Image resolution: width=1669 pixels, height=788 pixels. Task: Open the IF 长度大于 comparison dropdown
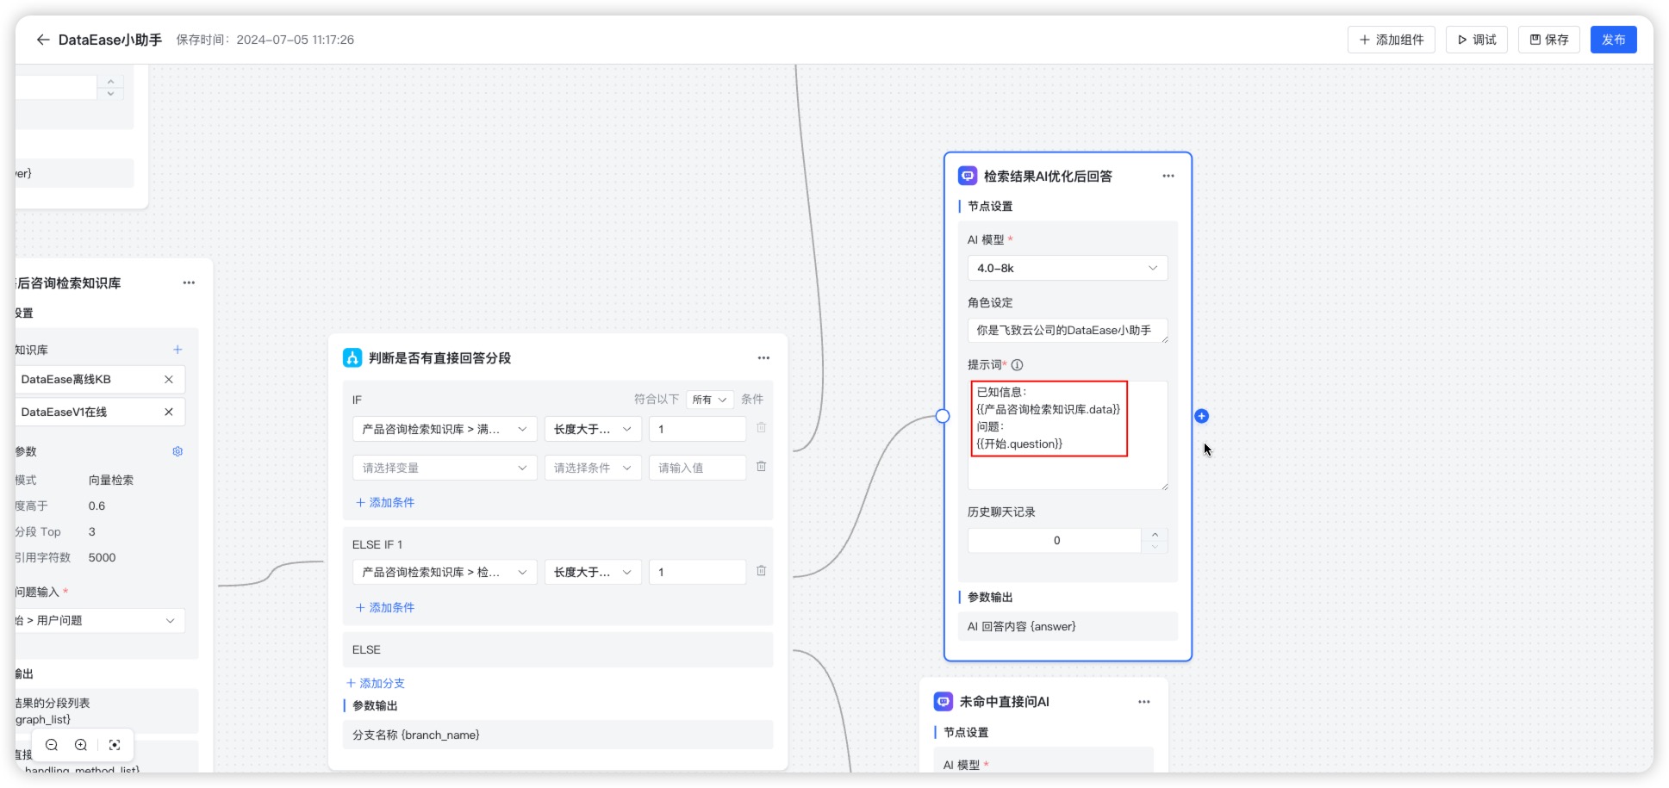pyautogui.click(x=593, y=429)
